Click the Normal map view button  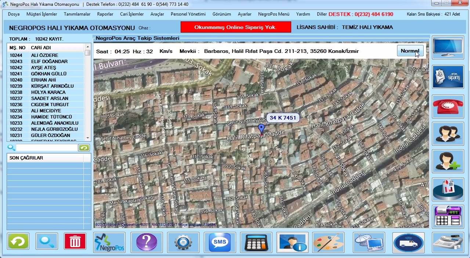point(410,51)
